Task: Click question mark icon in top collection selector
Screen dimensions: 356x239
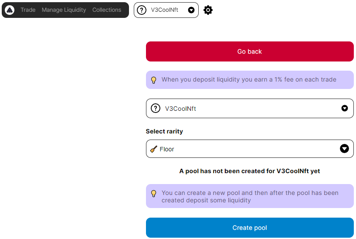Action: (142, 10)
